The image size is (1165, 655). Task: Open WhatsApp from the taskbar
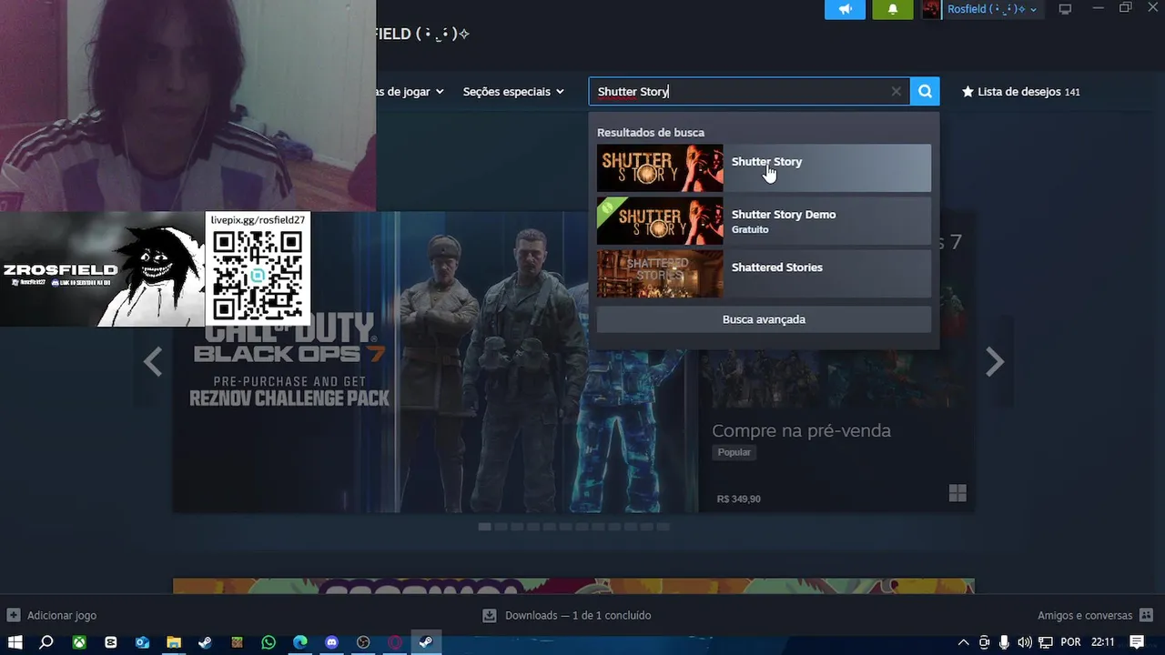tap(268, 642)
